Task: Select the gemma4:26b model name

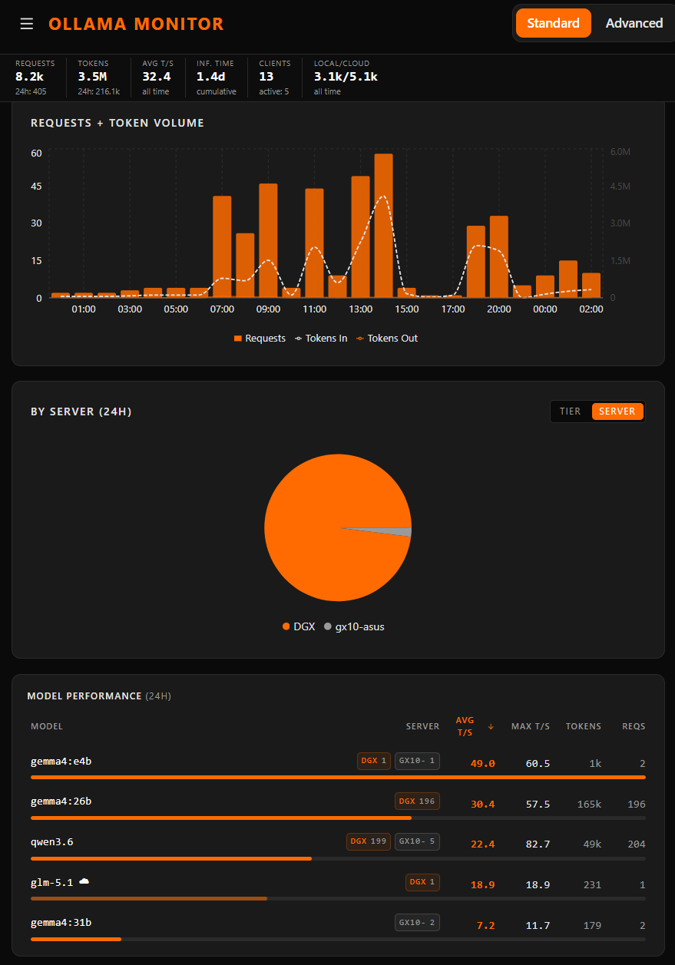Action: coord(61,801)
